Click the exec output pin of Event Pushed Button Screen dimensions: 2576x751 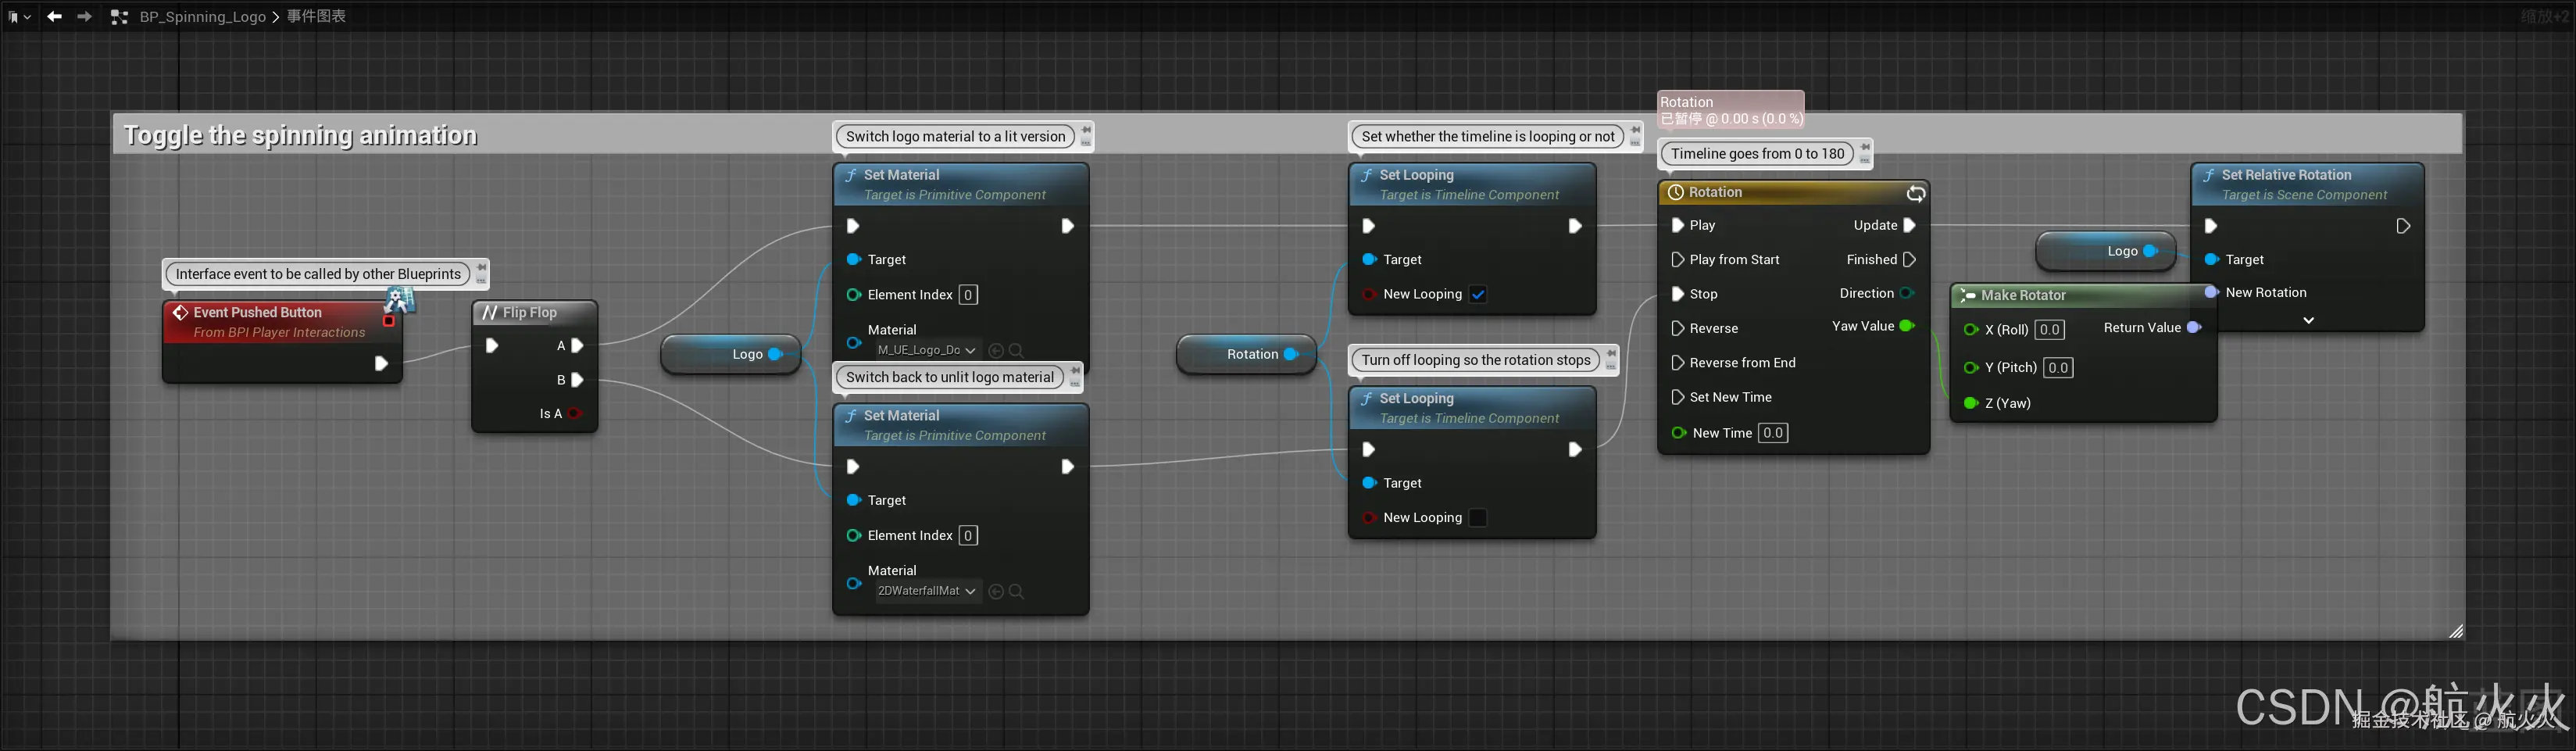coord(381,364)
